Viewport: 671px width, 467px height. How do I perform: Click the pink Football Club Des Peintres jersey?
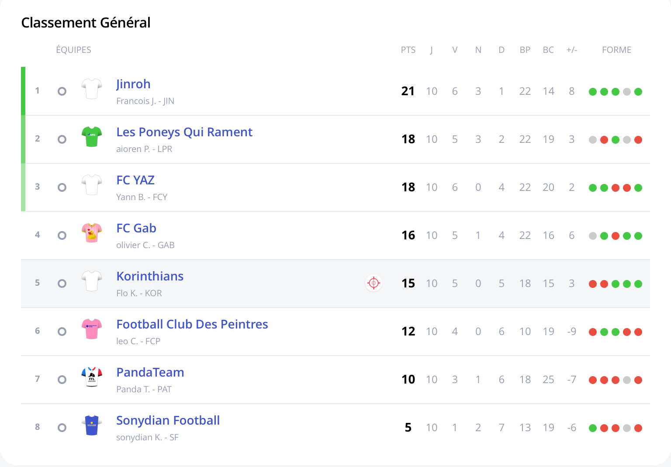[x=92, y=329]
